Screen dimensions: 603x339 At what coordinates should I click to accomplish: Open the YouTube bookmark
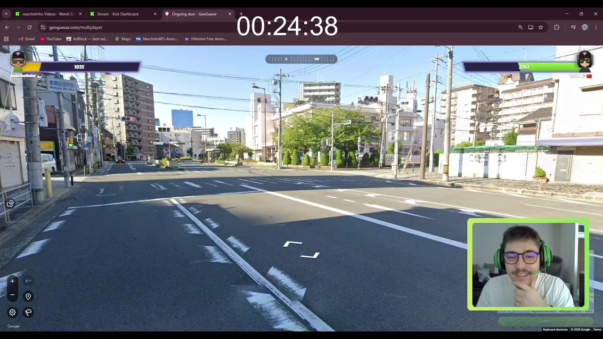[50, 39]
